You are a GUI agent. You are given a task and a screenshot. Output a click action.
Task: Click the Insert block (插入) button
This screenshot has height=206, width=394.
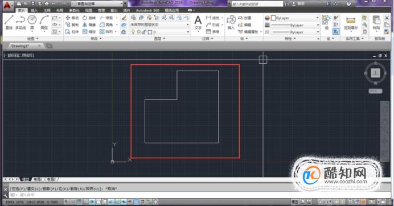pos(231,23)
